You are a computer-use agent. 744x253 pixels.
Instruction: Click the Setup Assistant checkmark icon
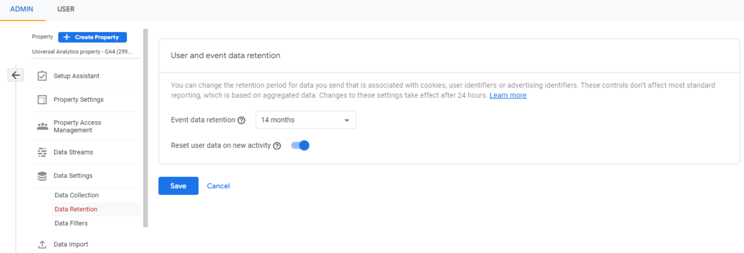[x=42, y=76]
